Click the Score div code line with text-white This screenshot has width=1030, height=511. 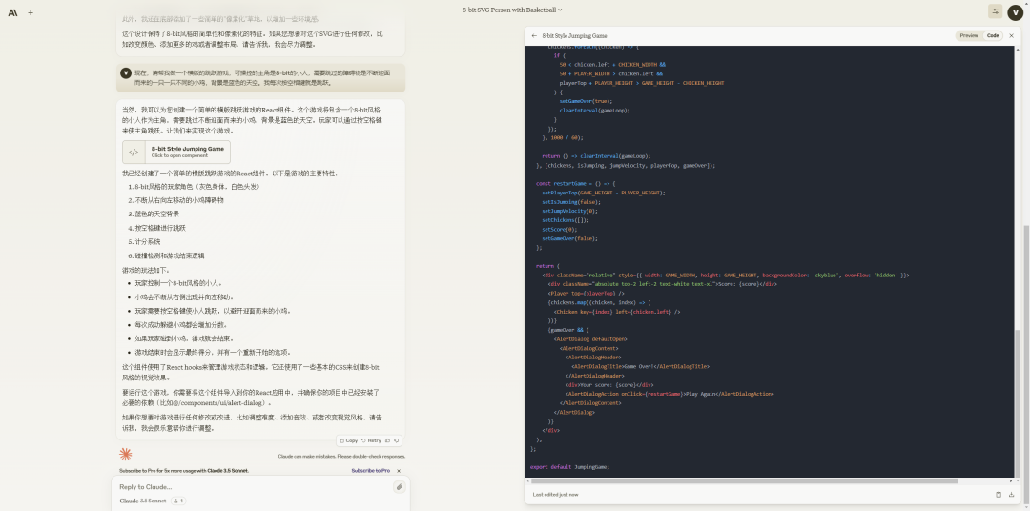coord(663,284)
